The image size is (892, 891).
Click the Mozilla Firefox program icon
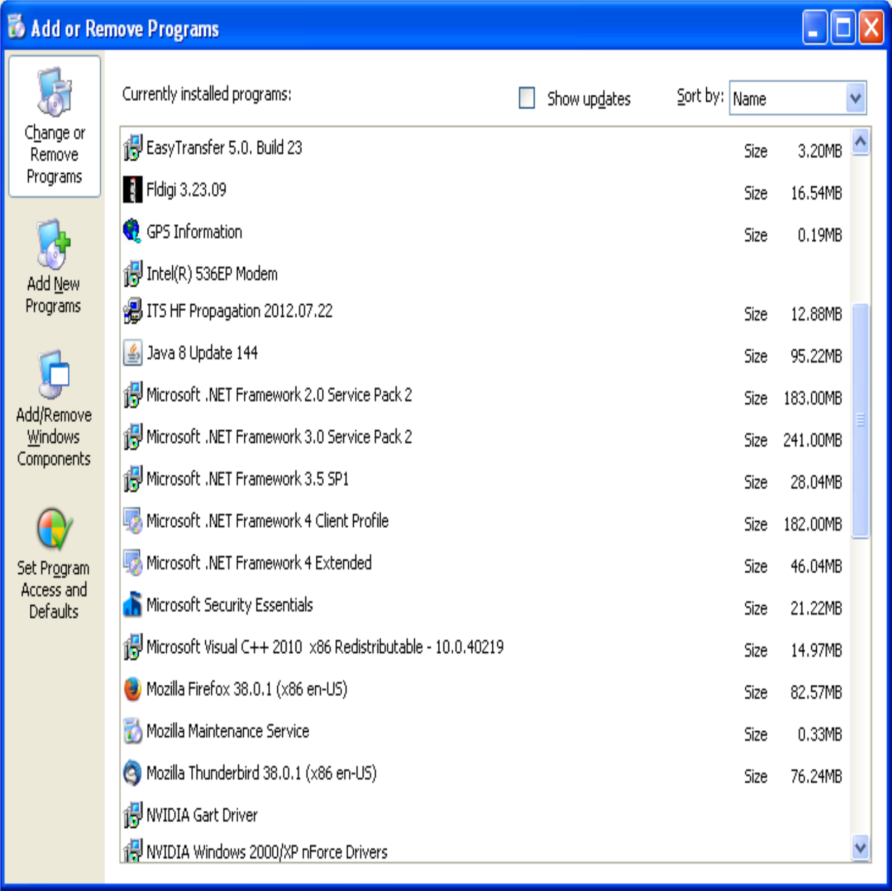(x=132, y=690)
